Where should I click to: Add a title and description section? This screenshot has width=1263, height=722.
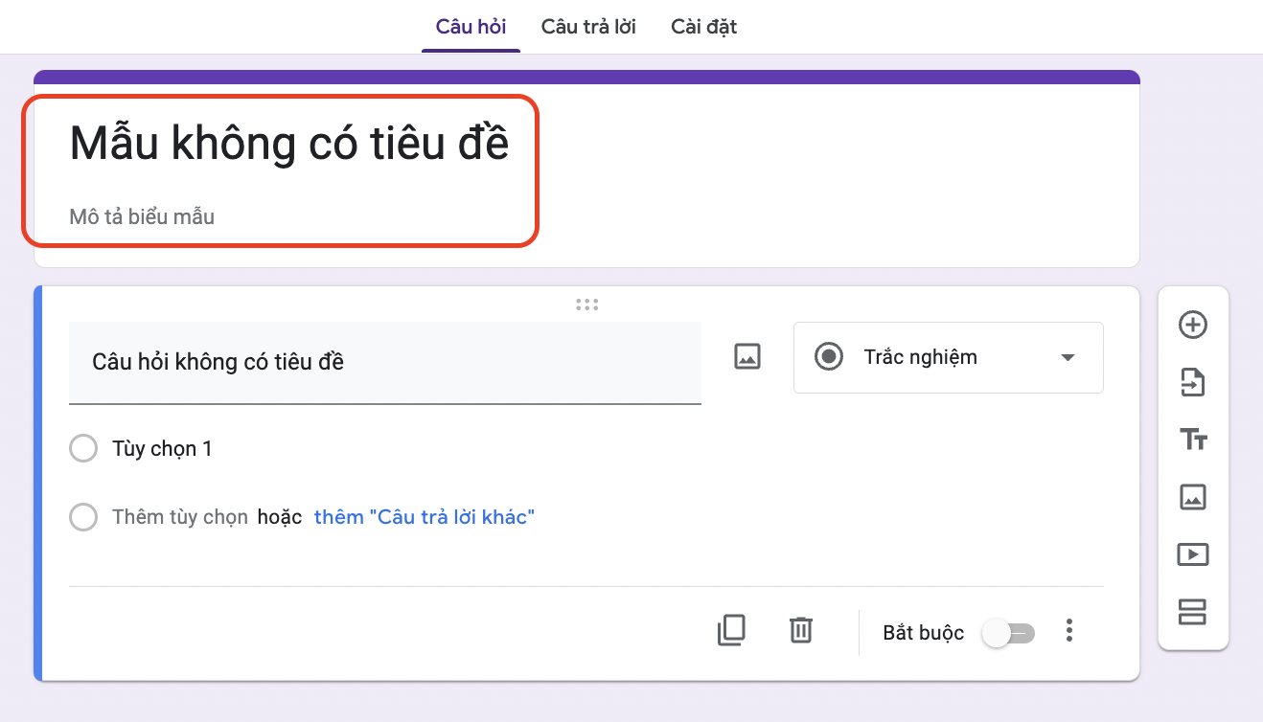pyautogui.click(x=1192, y=440)
